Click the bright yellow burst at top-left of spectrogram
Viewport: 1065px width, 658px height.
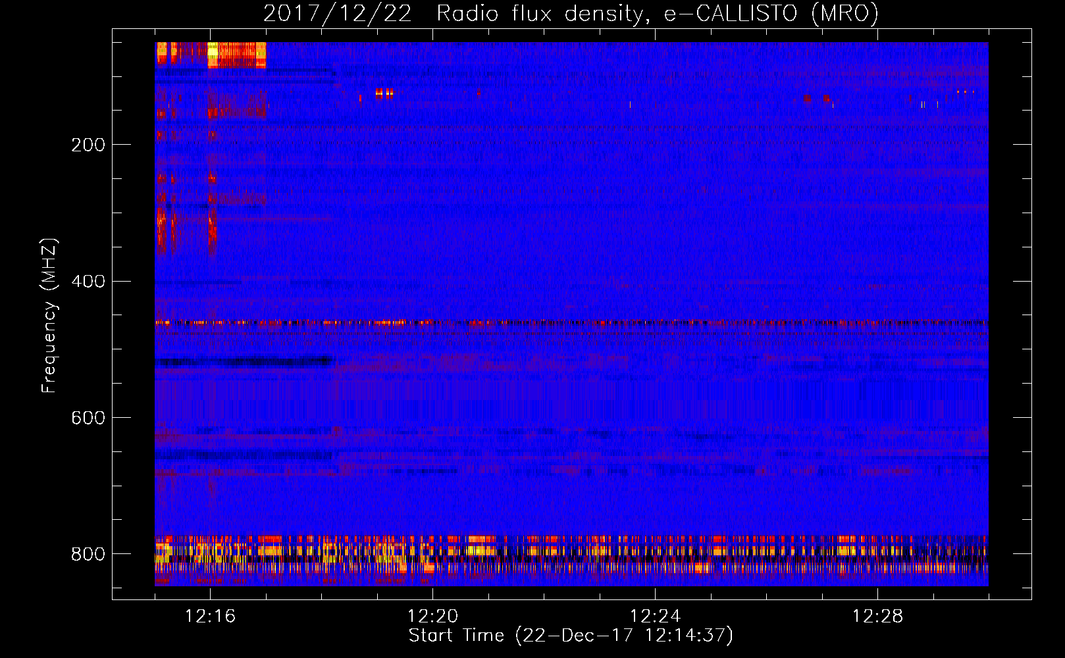(213, 54)
